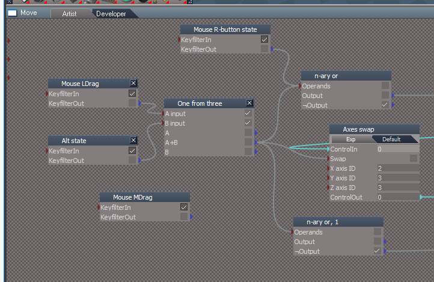Click Mouse MDrag KeyfilterIn input connector

[99, 207]
